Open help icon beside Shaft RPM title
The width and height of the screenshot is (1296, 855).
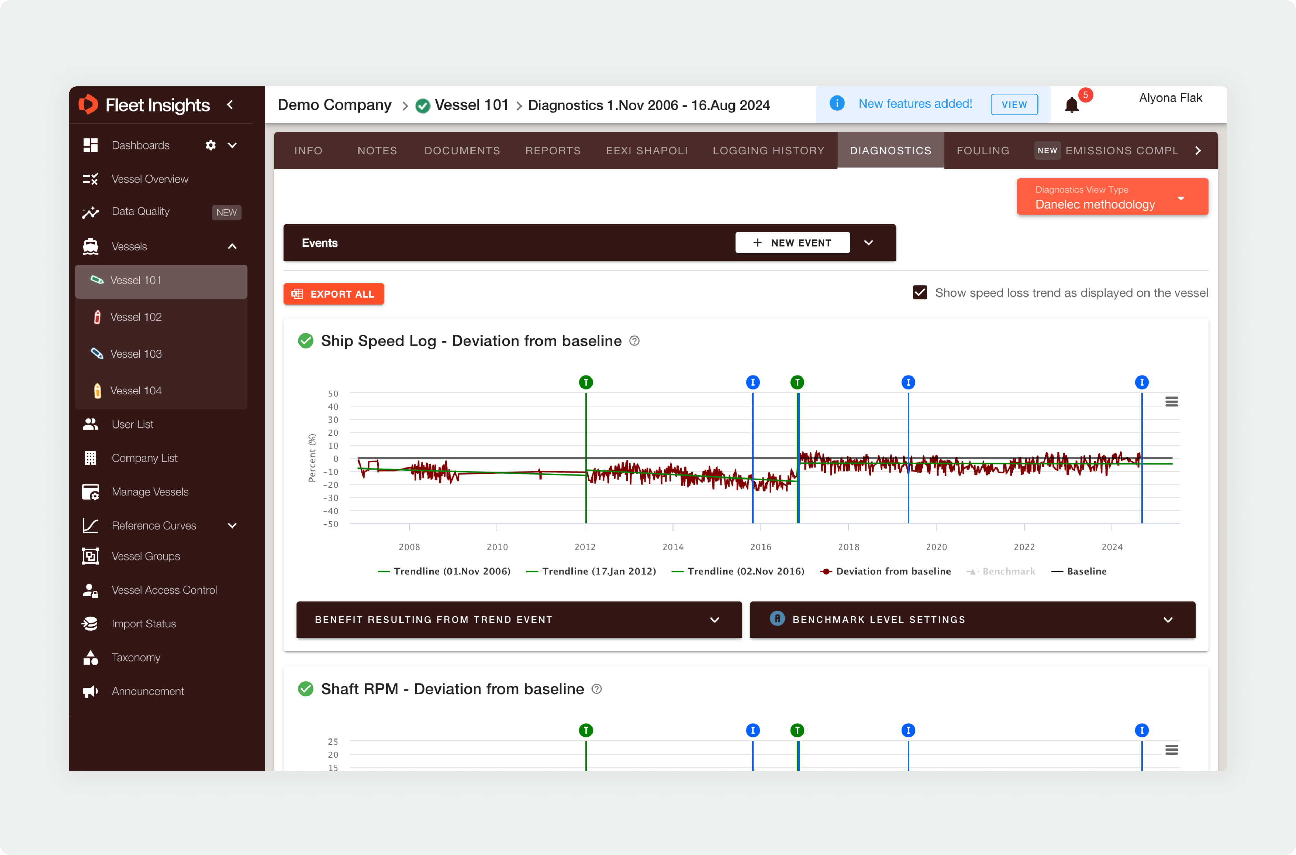click(x=597, y=689)
